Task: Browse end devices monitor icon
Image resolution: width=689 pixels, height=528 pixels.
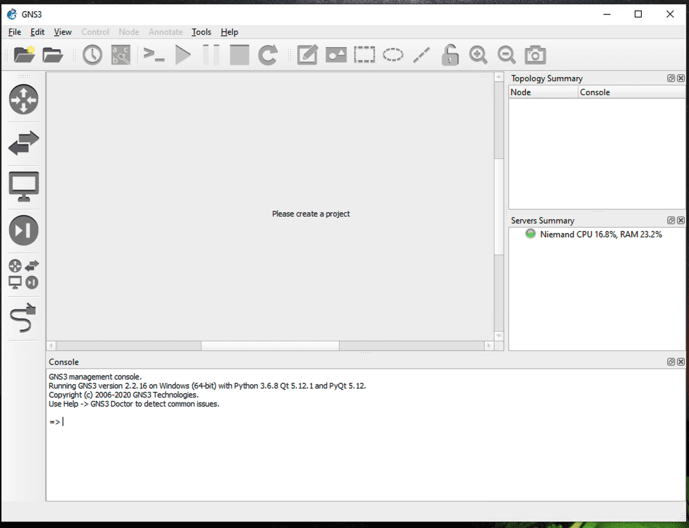Action: point(24,187)
